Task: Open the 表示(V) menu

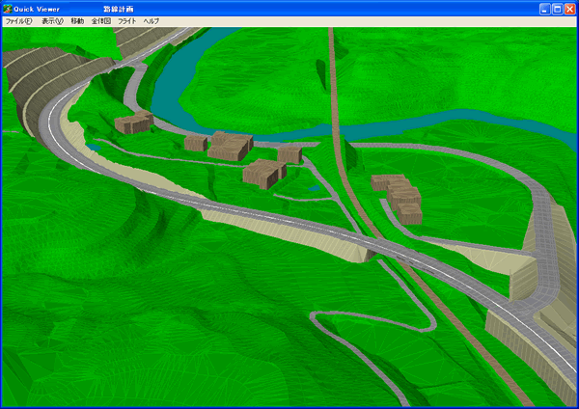Action: (x=52, y=21)
